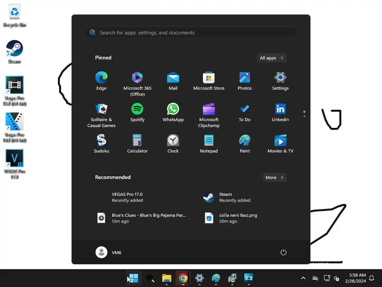
Task: Open Sudoku game
Action: [x=101, y=144]
